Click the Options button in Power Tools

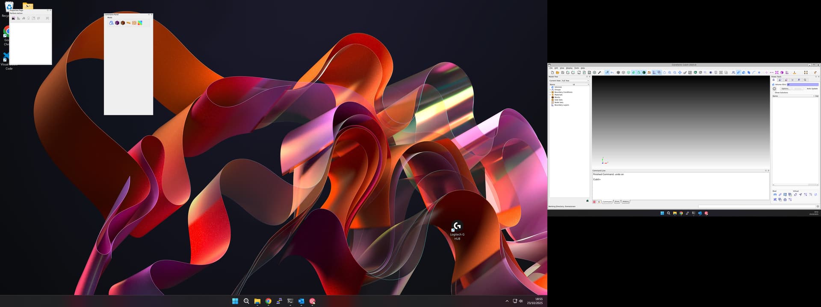(785, 89)
